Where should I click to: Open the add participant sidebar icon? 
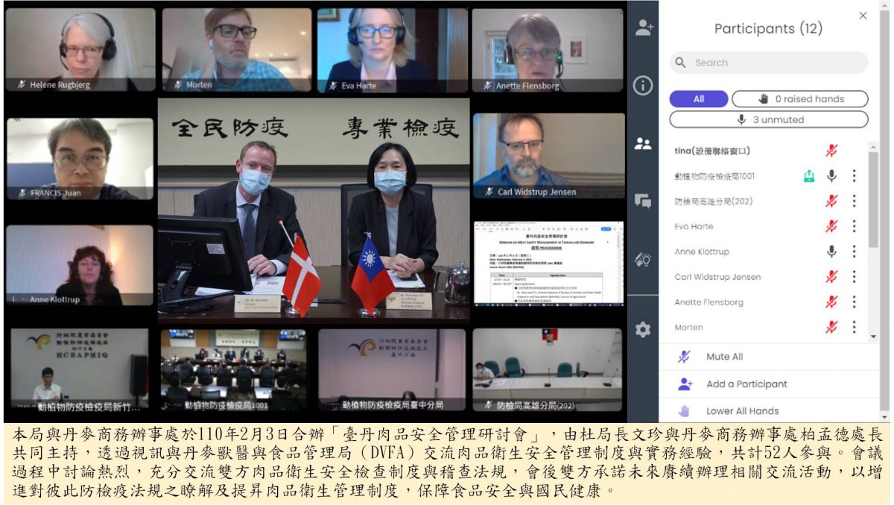(643, 28)
